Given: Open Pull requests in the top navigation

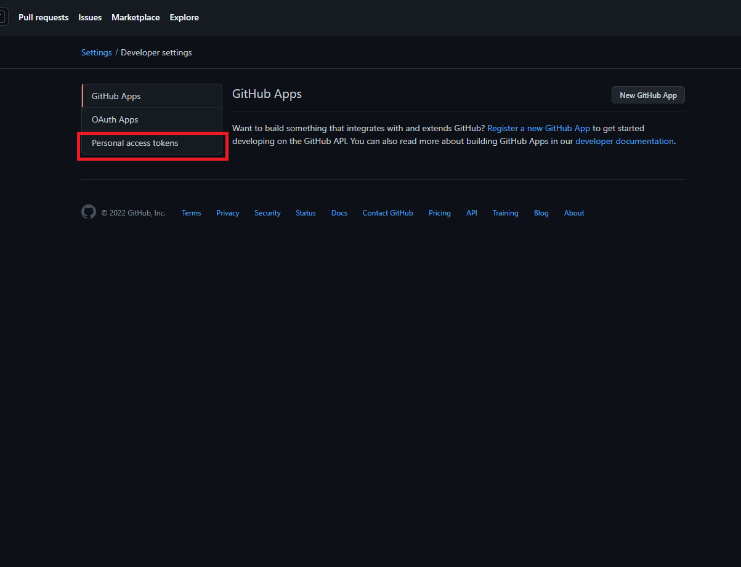Looking at the screenshot, I should (43, 17).
